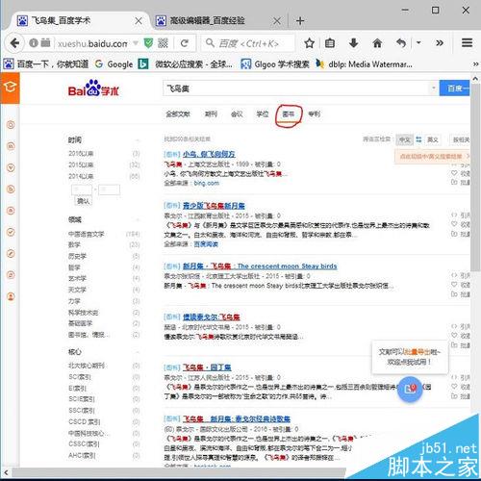
Task: Open the address bar history dropdown arrow
Action: click(x=136, y=43)
